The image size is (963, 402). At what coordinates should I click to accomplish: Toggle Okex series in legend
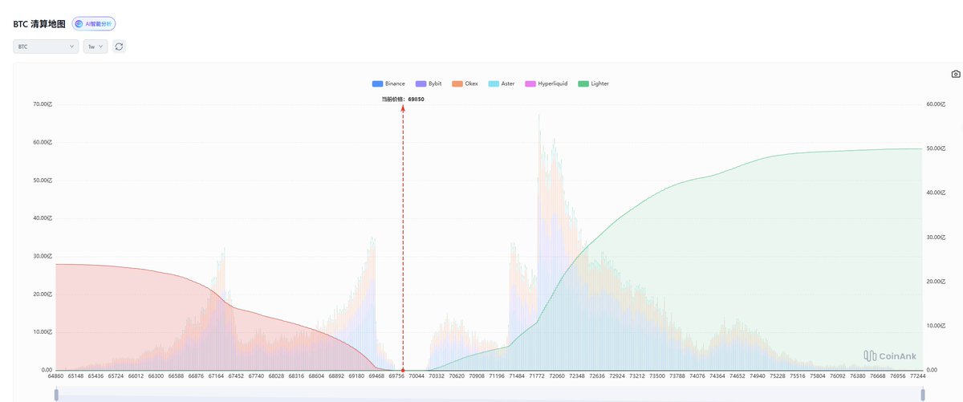point(465,83)
